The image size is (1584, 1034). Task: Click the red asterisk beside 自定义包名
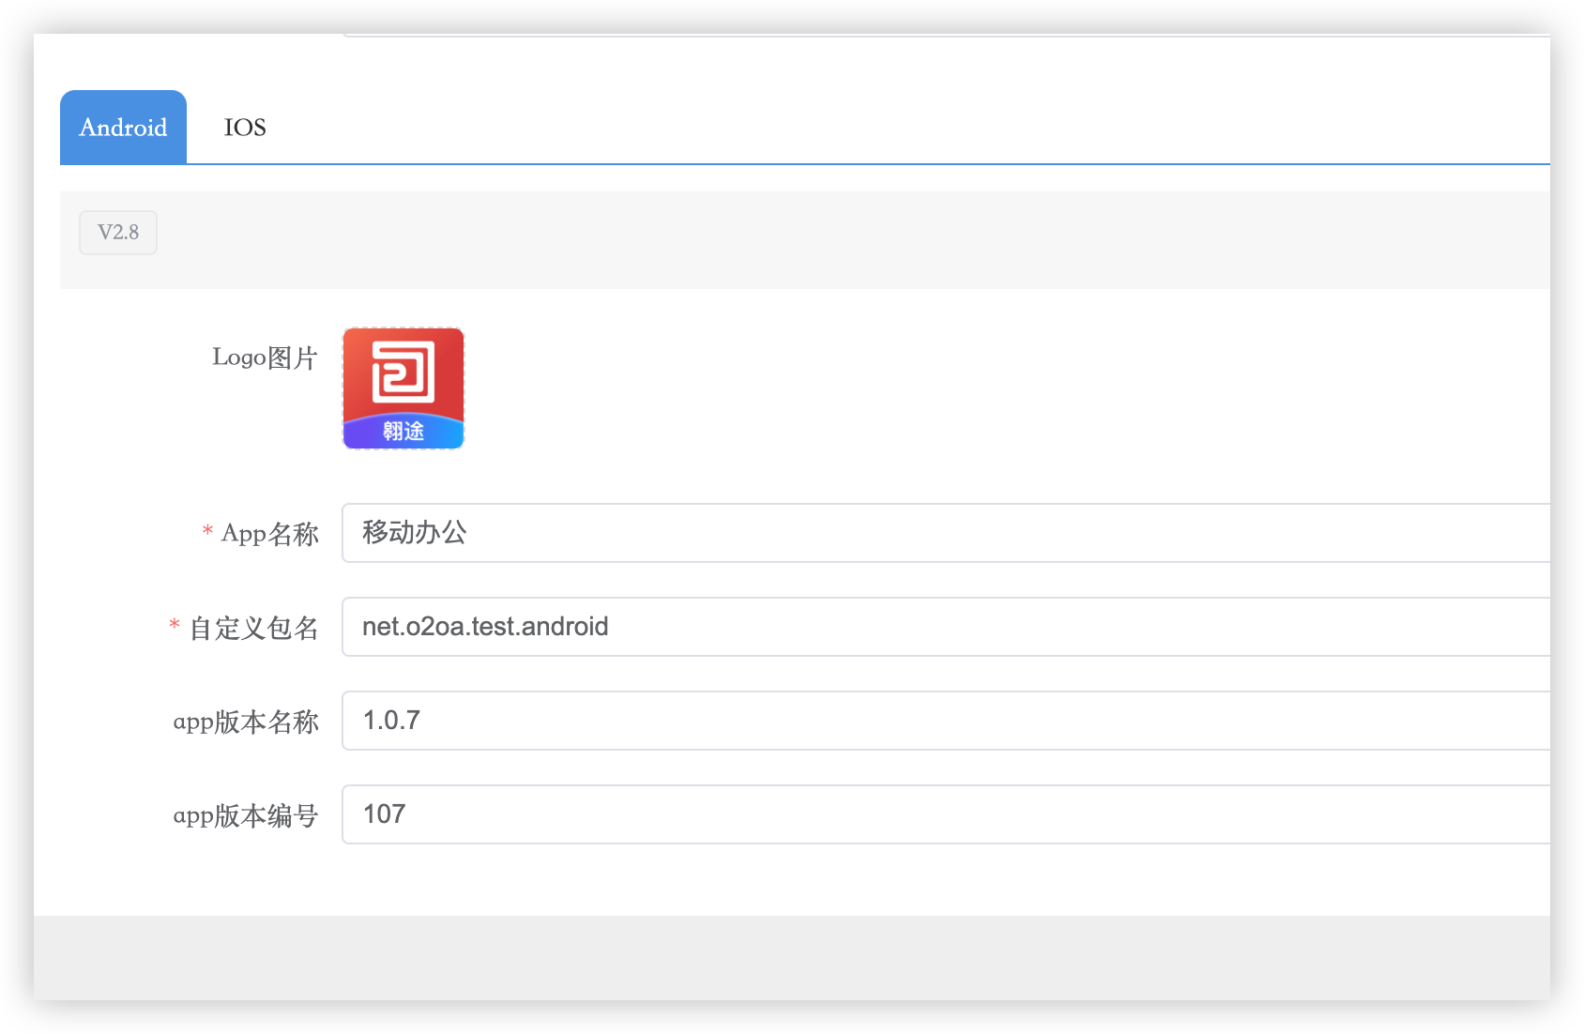point(175,626)
